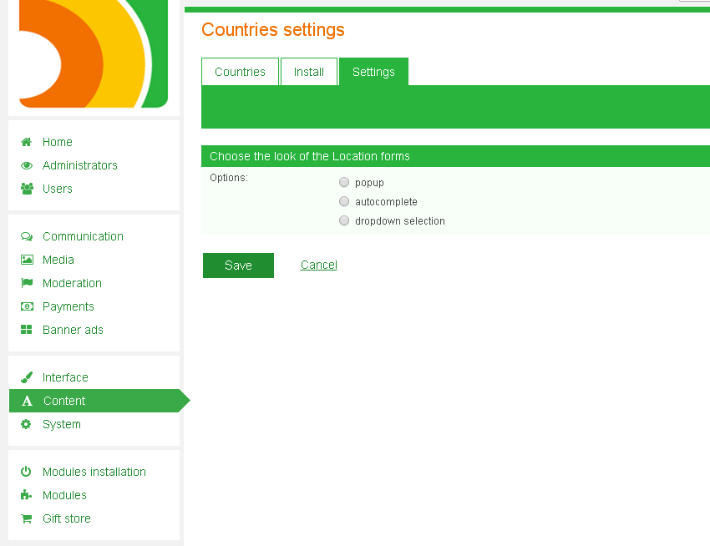The width and height of the screenshot is (710, 546).
Task: Open Administrators menu item
Action: click(79, 165)
